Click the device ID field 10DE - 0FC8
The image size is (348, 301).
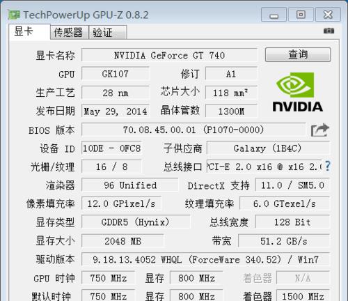[x=111, y=148]
